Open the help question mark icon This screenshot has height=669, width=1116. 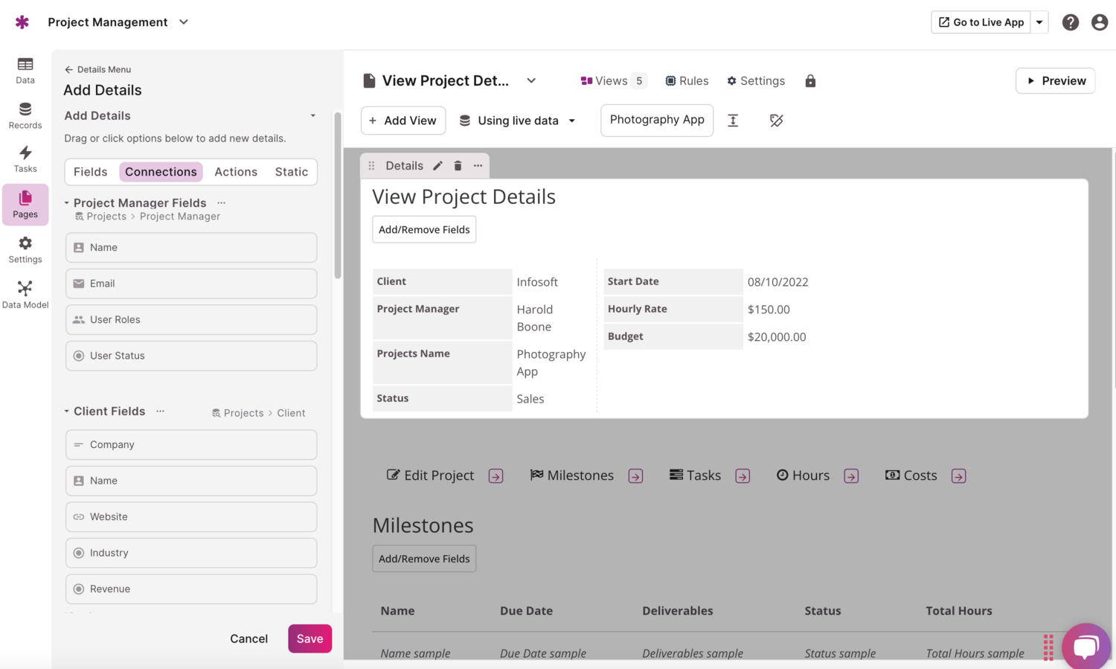pyautogui.click(x=1070, y=22)
